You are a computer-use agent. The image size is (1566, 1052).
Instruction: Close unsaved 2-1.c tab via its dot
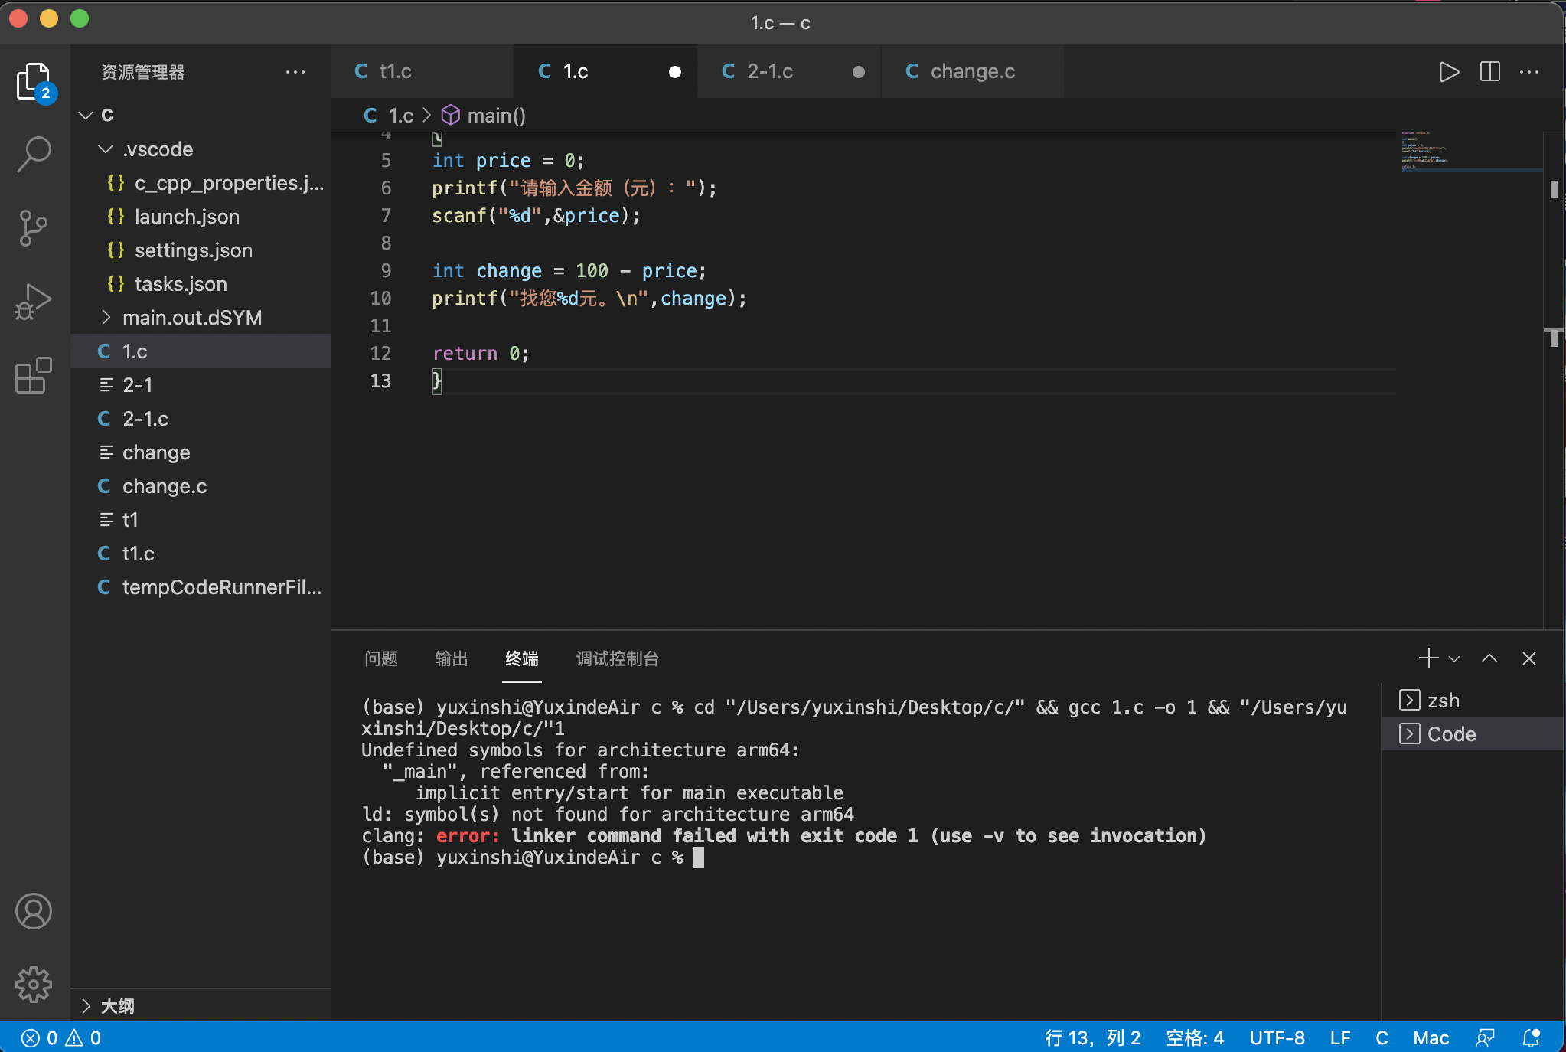tap(859, 72)
